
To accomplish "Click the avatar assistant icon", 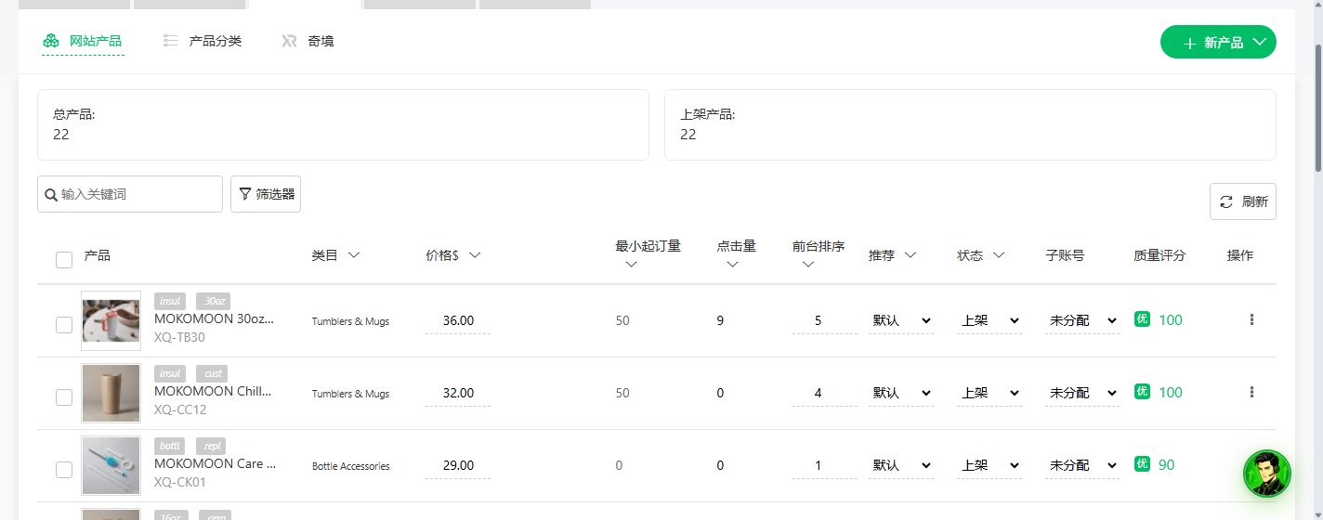I will point(1267,474).
